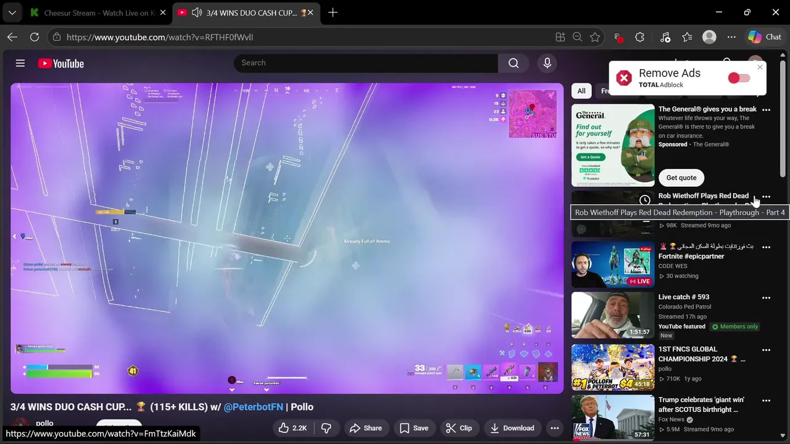The height and width of the screenshot is (444, 790).
Task: Open options for Live catch # 593
Action: (766, 298)
